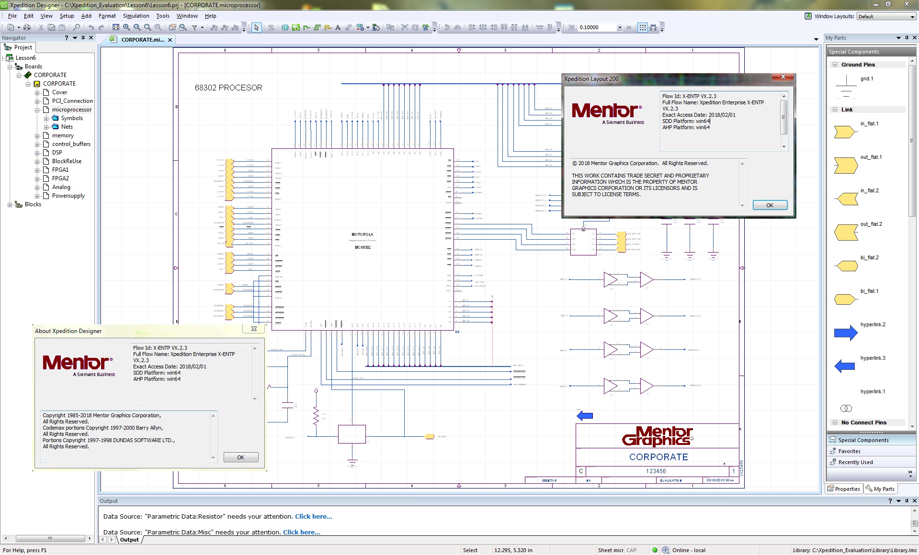
Task: Open the Simulation menu
Action: tap(136, 16)
